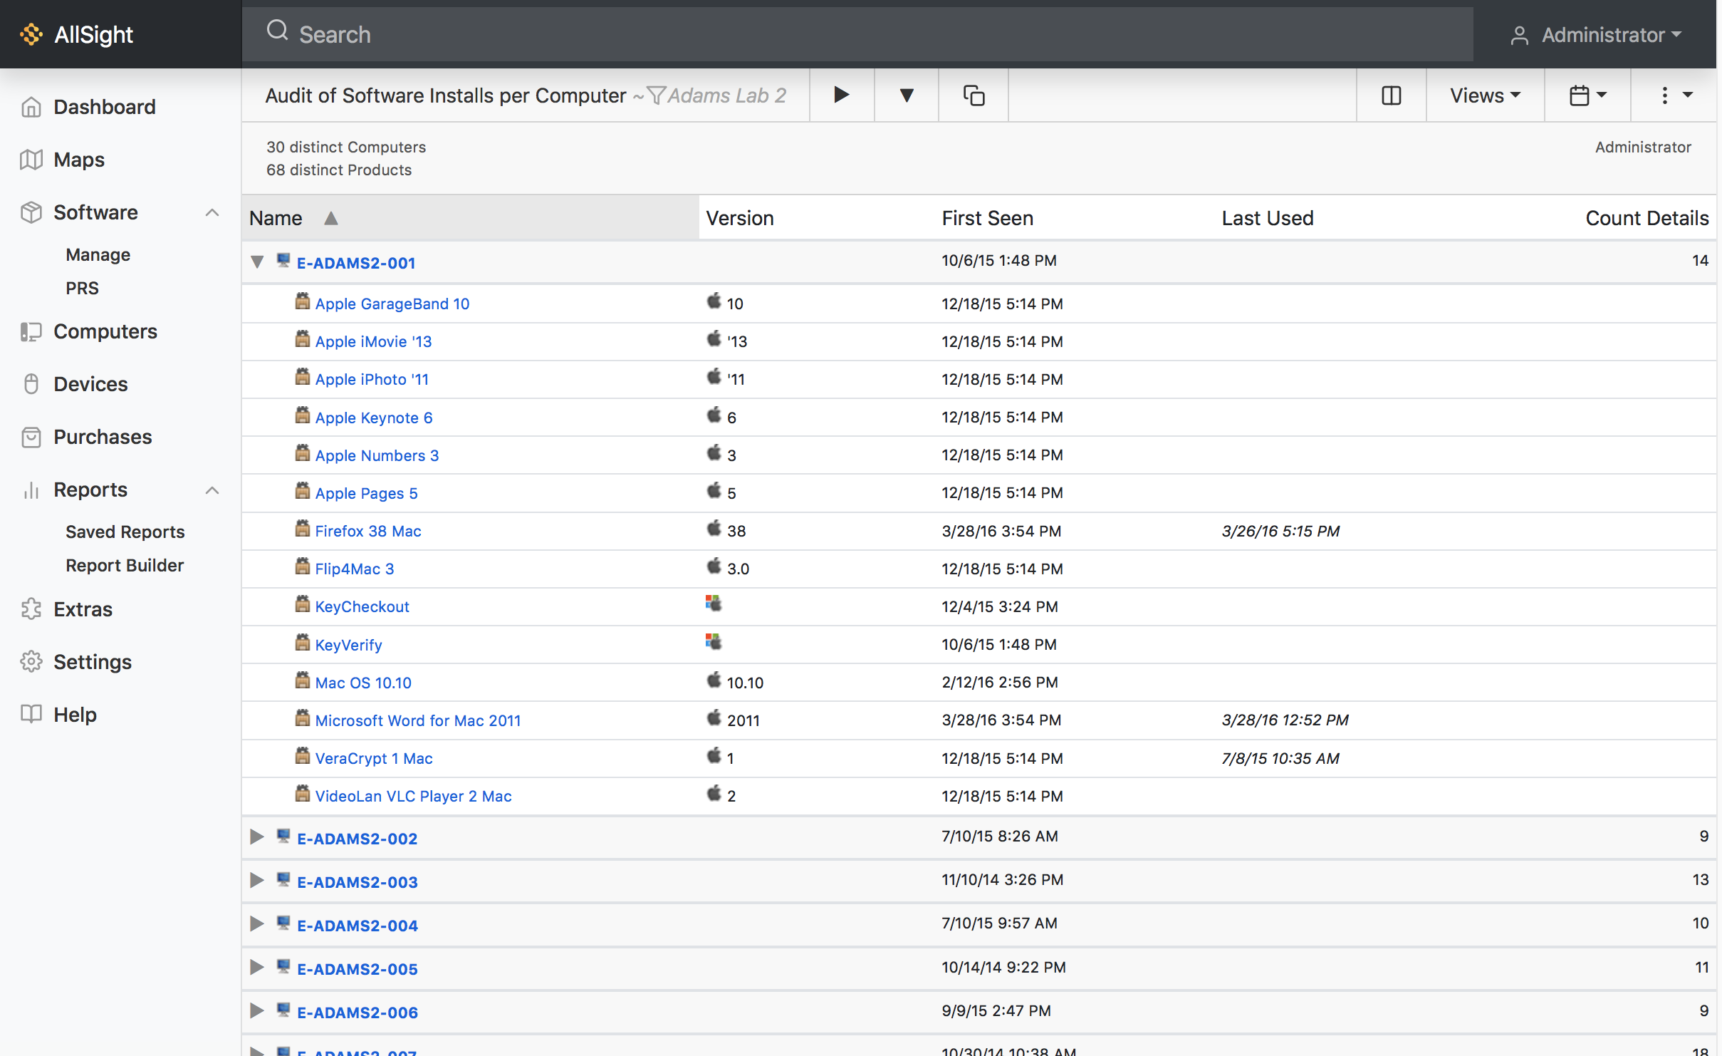The width and height of the screenshot is (1722, 1056).
Task: Collapse the Software section in the sidebar
Action: pos(212,212)
